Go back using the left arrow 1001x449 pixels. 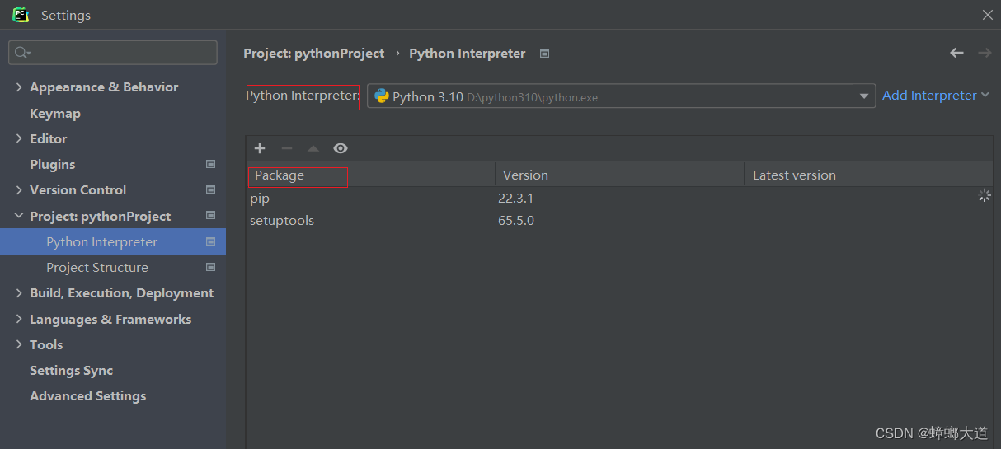pos(956,53)
